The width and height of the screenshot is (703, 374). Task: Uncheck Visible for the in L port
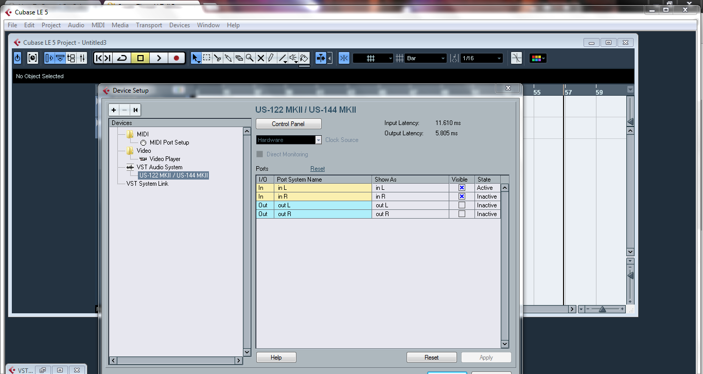(462, 188)
